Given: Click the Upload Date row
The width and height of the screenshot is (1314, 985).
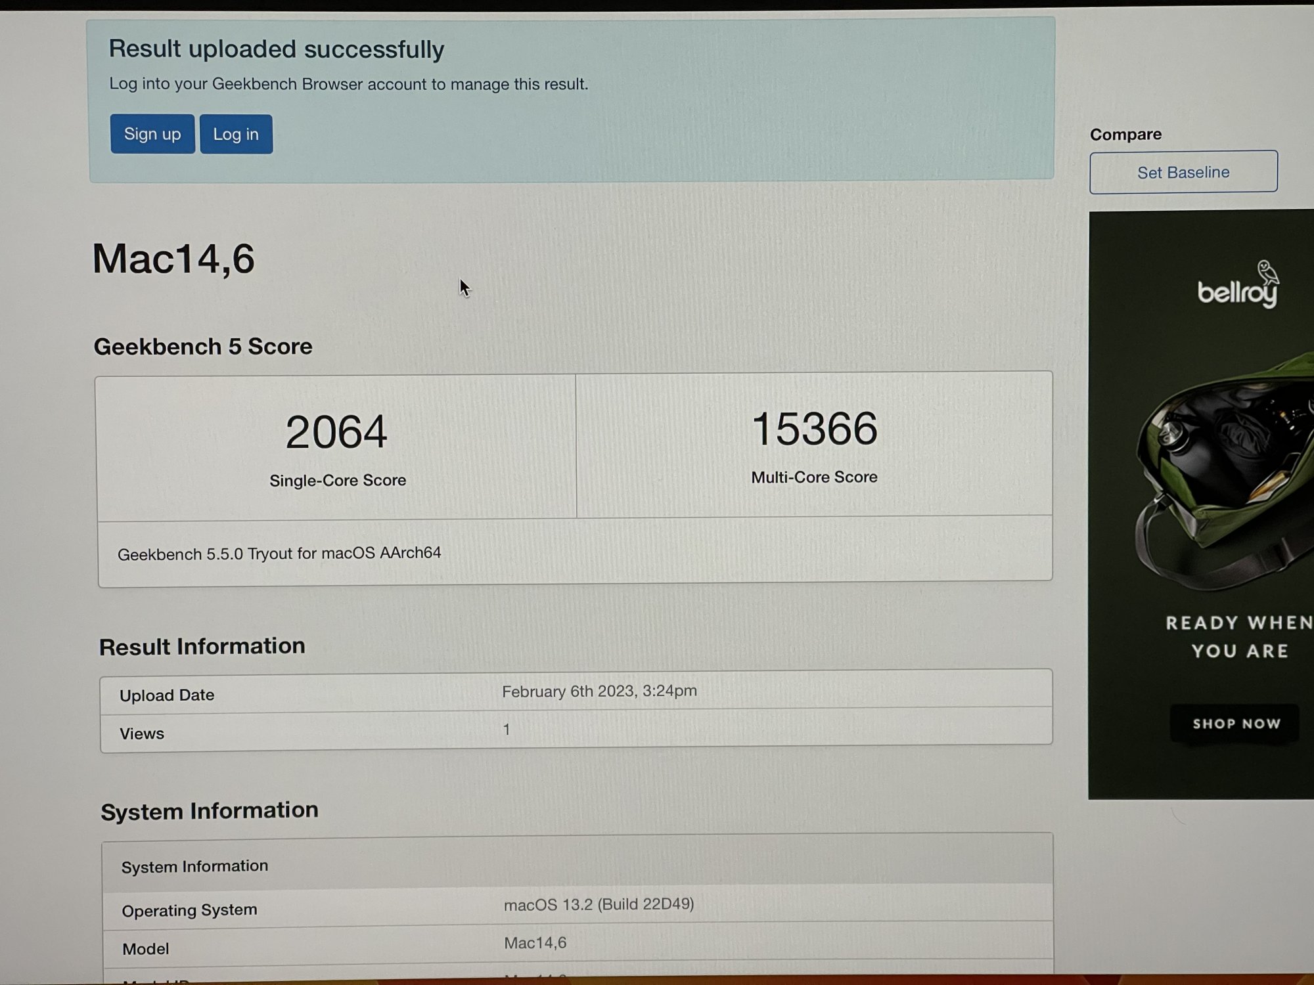Looking at the screenshot, I should pos(167,695).
